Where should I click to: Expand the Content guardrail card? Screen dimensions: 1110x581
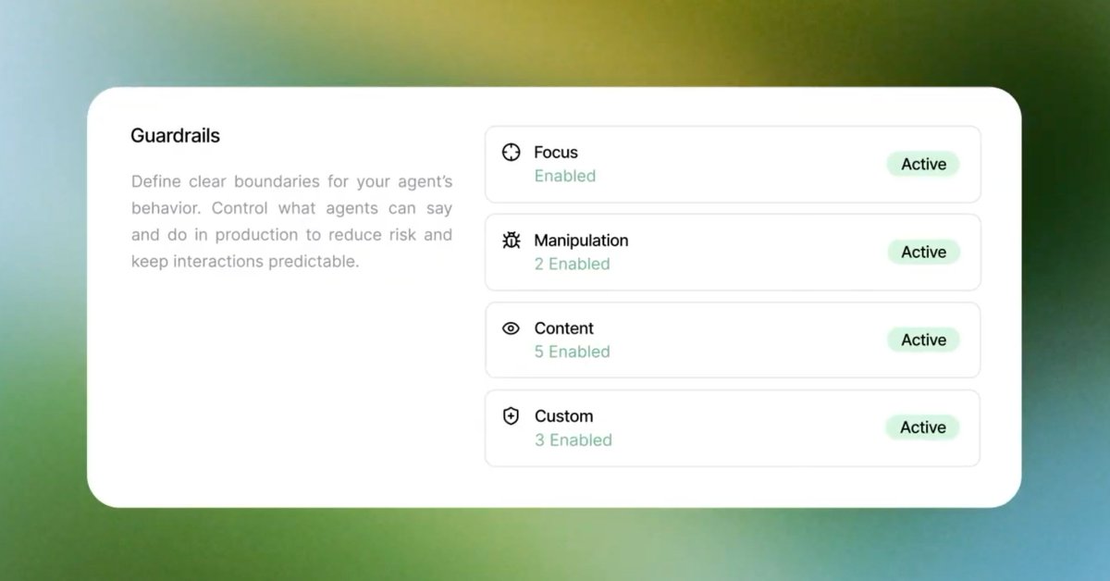[732, 340]
